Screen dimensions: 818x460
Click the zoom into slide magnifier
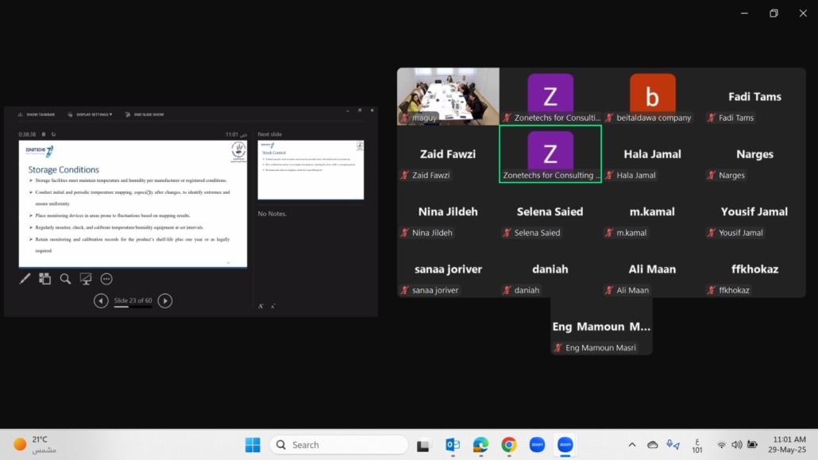[65, 279]
